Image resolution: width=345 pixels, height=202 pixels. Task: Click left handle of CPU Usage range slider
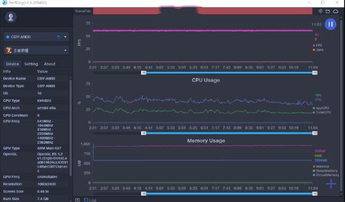coord(143,133)
